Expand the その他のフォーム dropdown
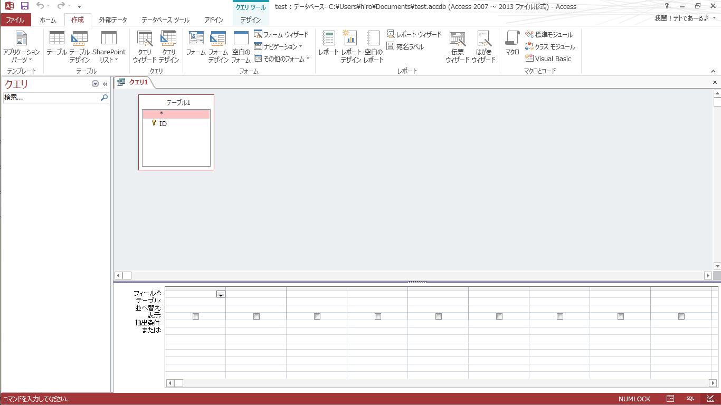 (282, 59)
